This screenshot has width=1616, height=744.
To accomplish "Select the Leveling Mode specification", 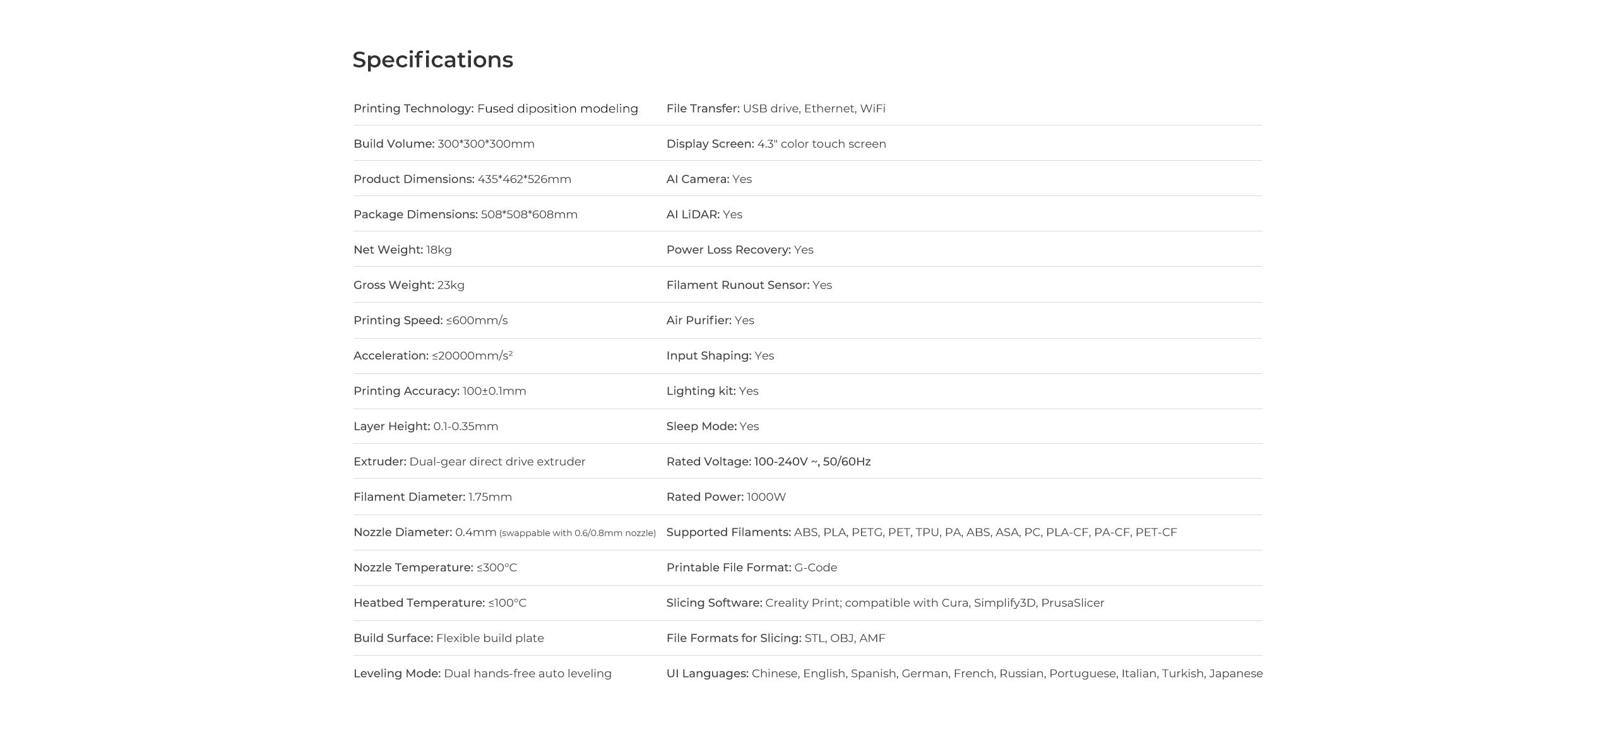I will pyautogui.click(x=482, y=673).
